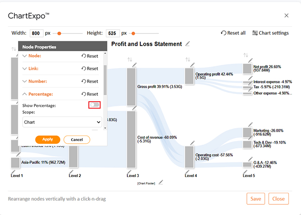Click sort arrows above Operating profit column
The width and height of the screenshot is (301, 215).
point(188,60)
